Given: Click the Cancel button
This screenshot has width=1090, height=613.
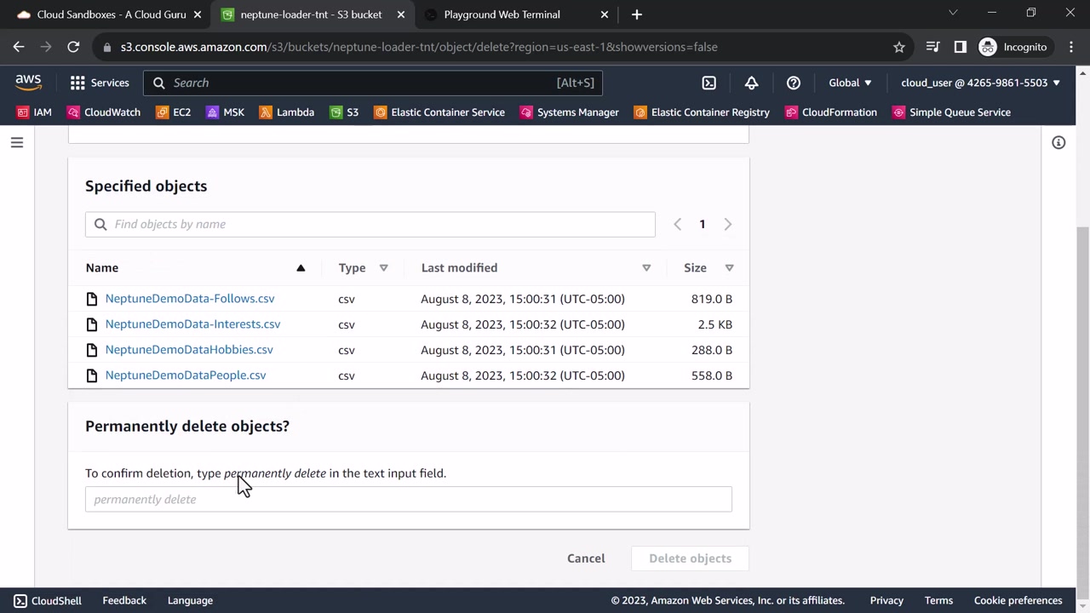Looking at the screenshot, I should click(x=586, y=559).
